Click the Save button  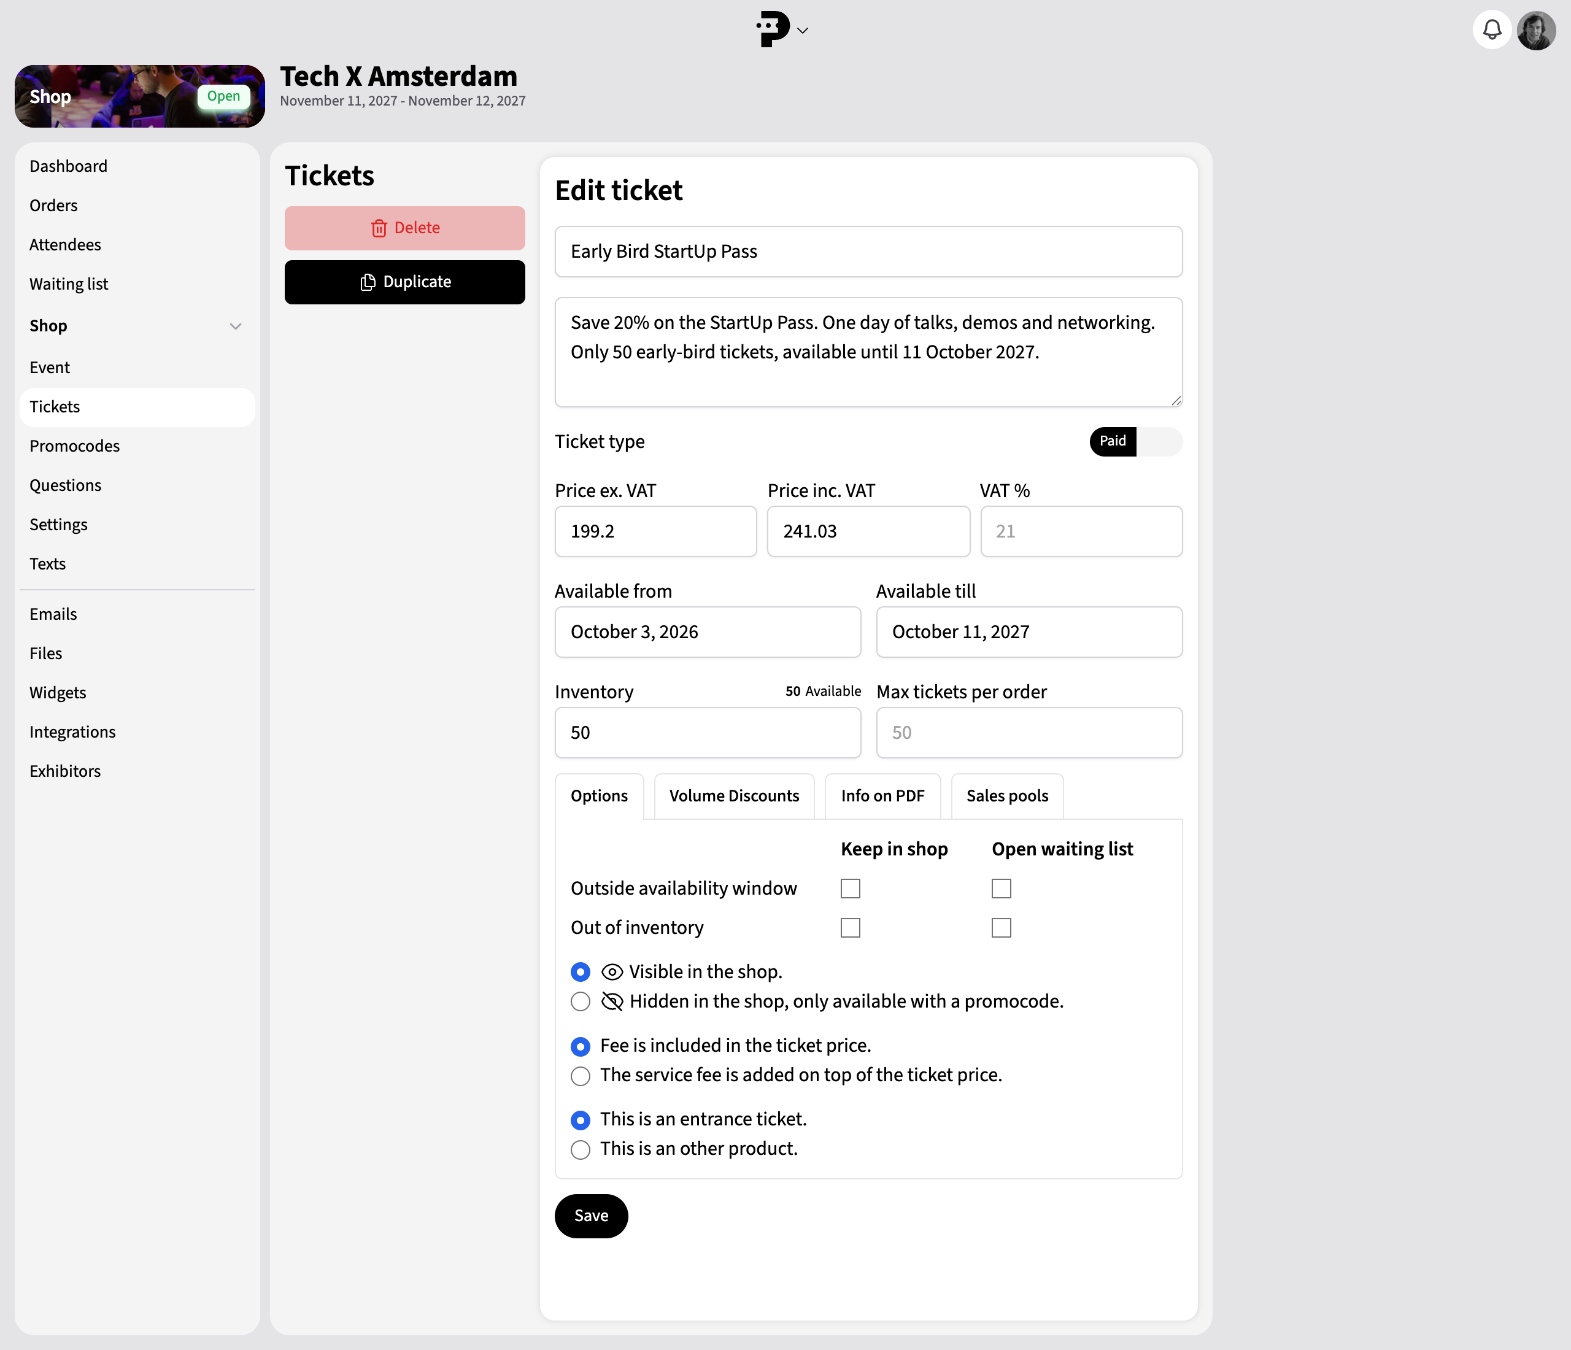click(x=592, y=1216)
